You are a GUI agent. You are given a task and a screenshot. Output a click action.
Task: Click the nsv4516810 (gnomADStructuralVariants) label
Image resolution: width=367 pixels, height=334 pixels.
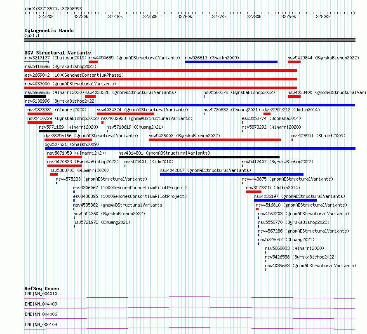pyautogui.click(x=301, y=205)
